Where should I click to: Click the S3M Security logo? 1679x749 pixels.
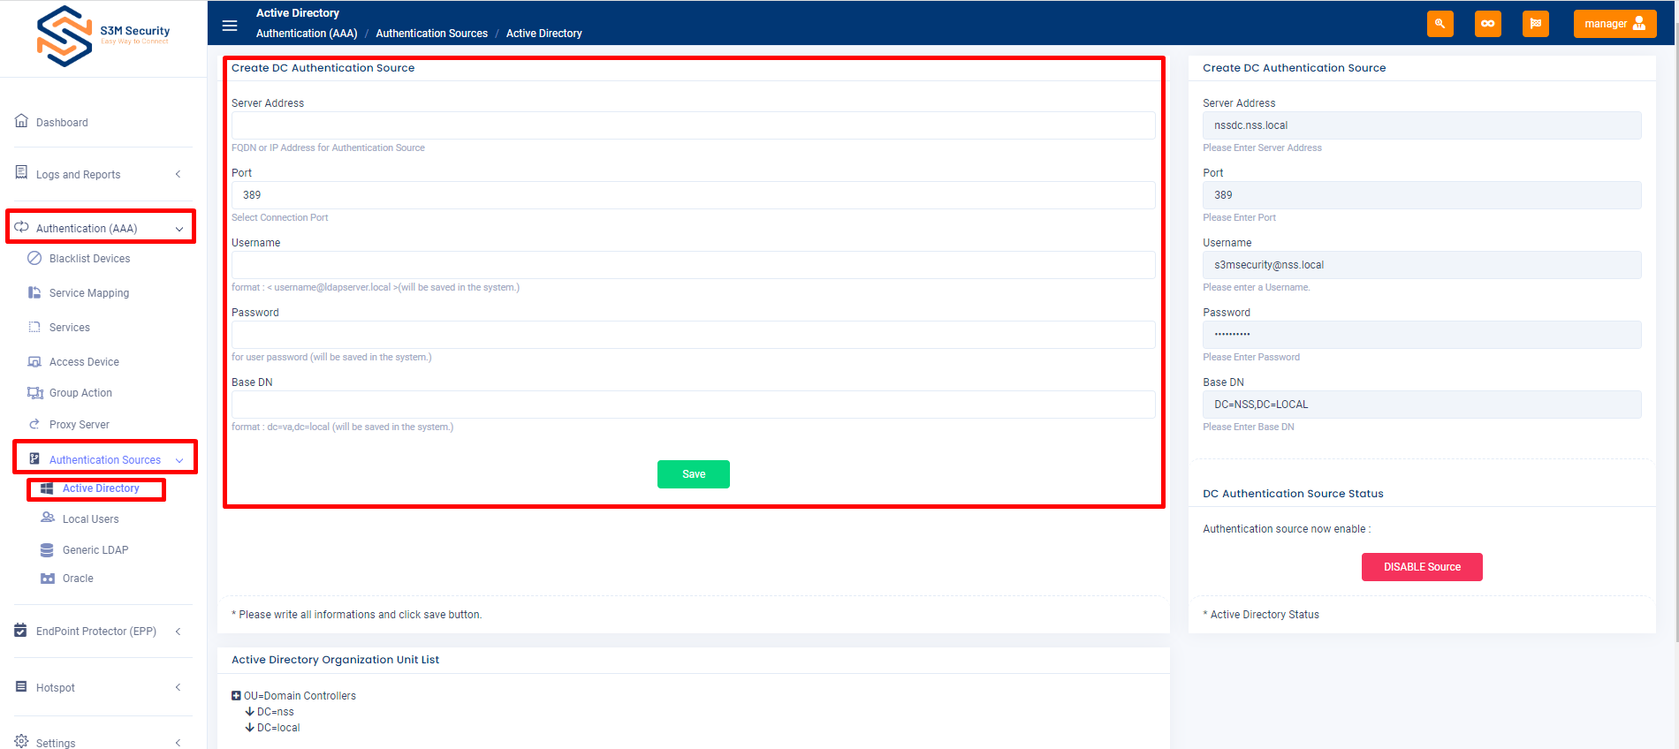pyautogui.click(x=103, y=36)
